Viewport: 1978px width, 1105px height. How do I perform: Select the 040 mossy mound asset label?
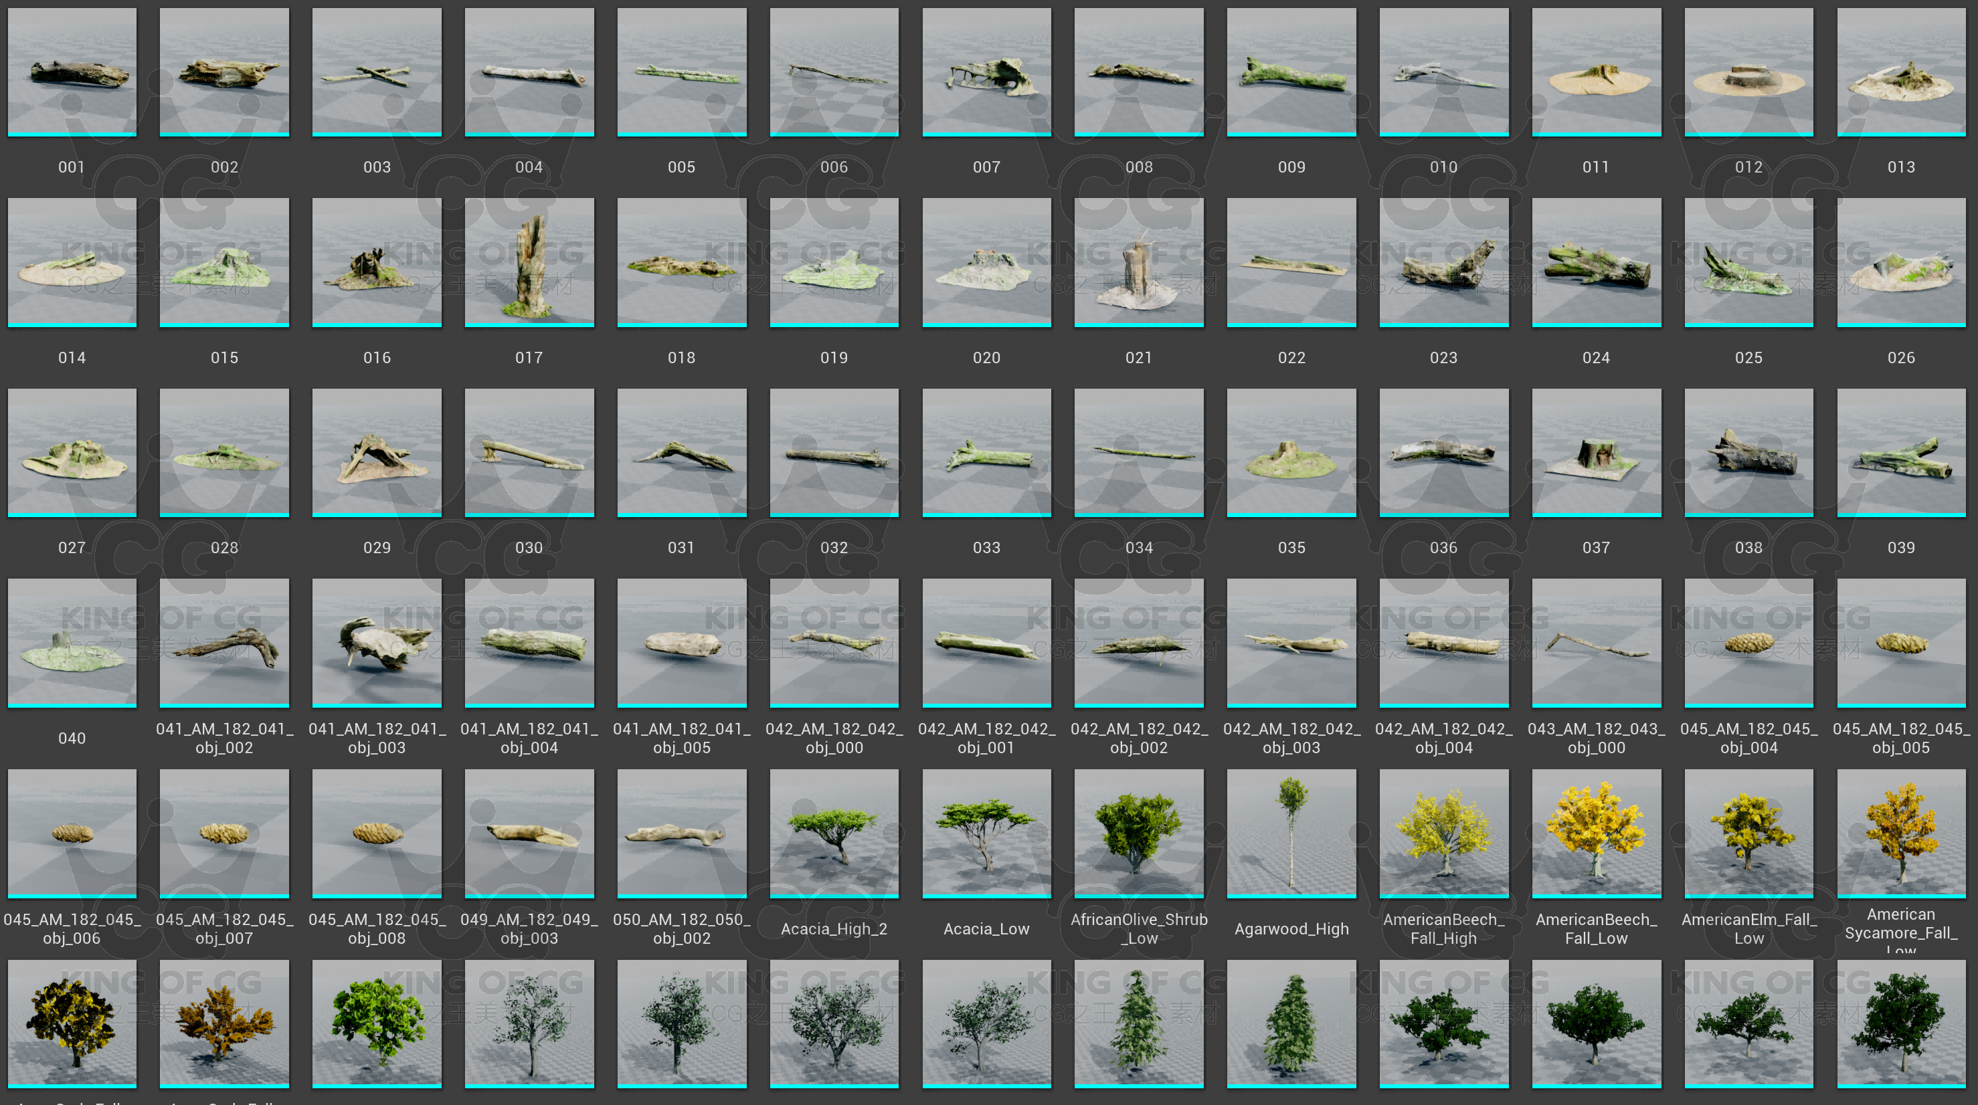click(x=72, y=738)
